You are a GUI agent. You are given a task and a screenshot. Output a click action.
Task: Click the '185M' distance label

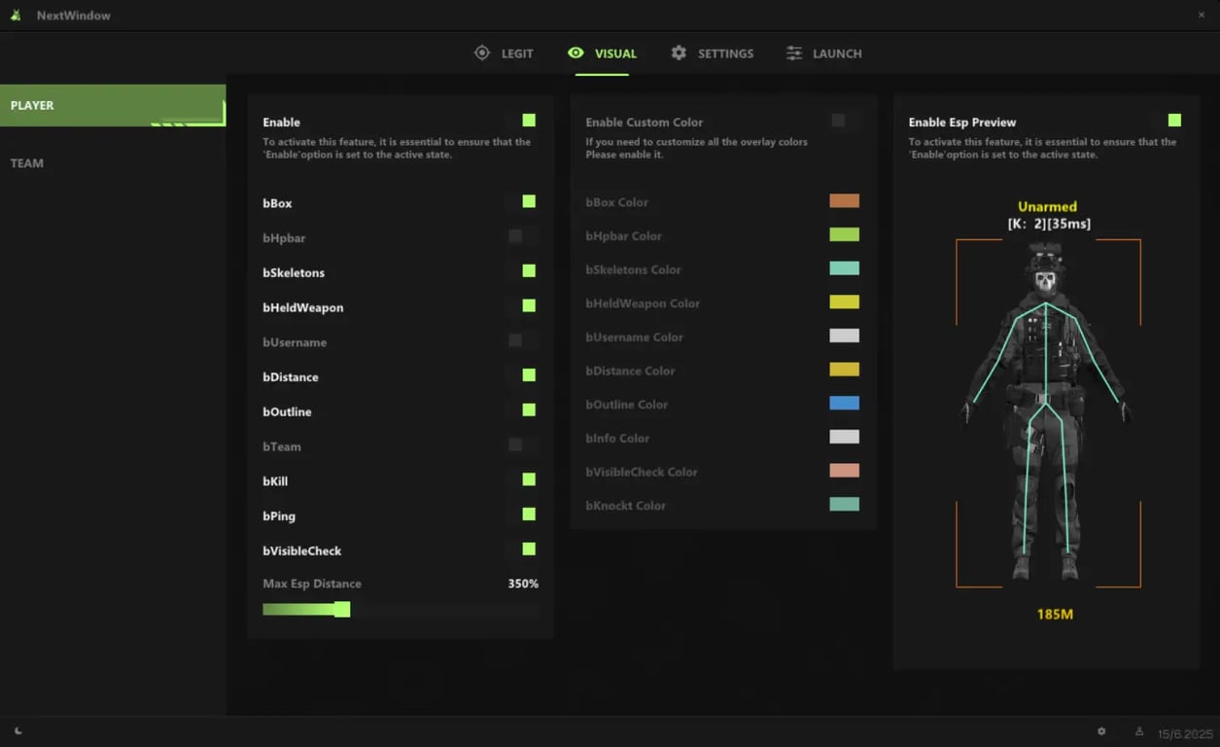[x=1055, y=615]
